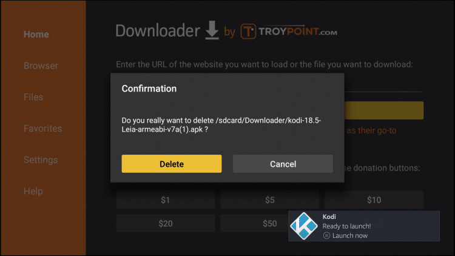Open the Browser sidebar item
Screen dimensions: 455x256
click(41, 66)
